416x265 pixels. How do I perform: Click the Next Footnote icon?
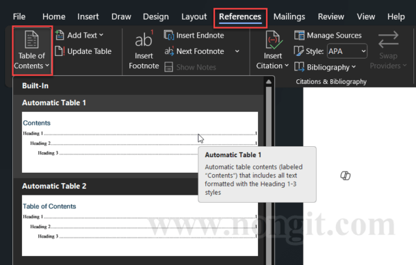coord(169,51)
